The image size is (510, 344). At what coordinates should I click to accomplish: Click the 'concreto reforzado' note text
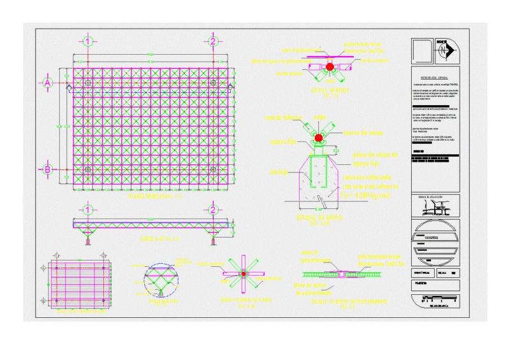coord(367,177)
